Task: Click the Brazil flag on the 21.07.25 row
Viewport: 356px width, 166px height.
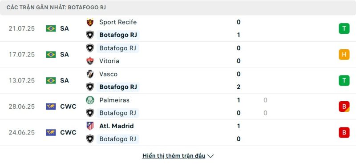Action: (x=51, y=28)
